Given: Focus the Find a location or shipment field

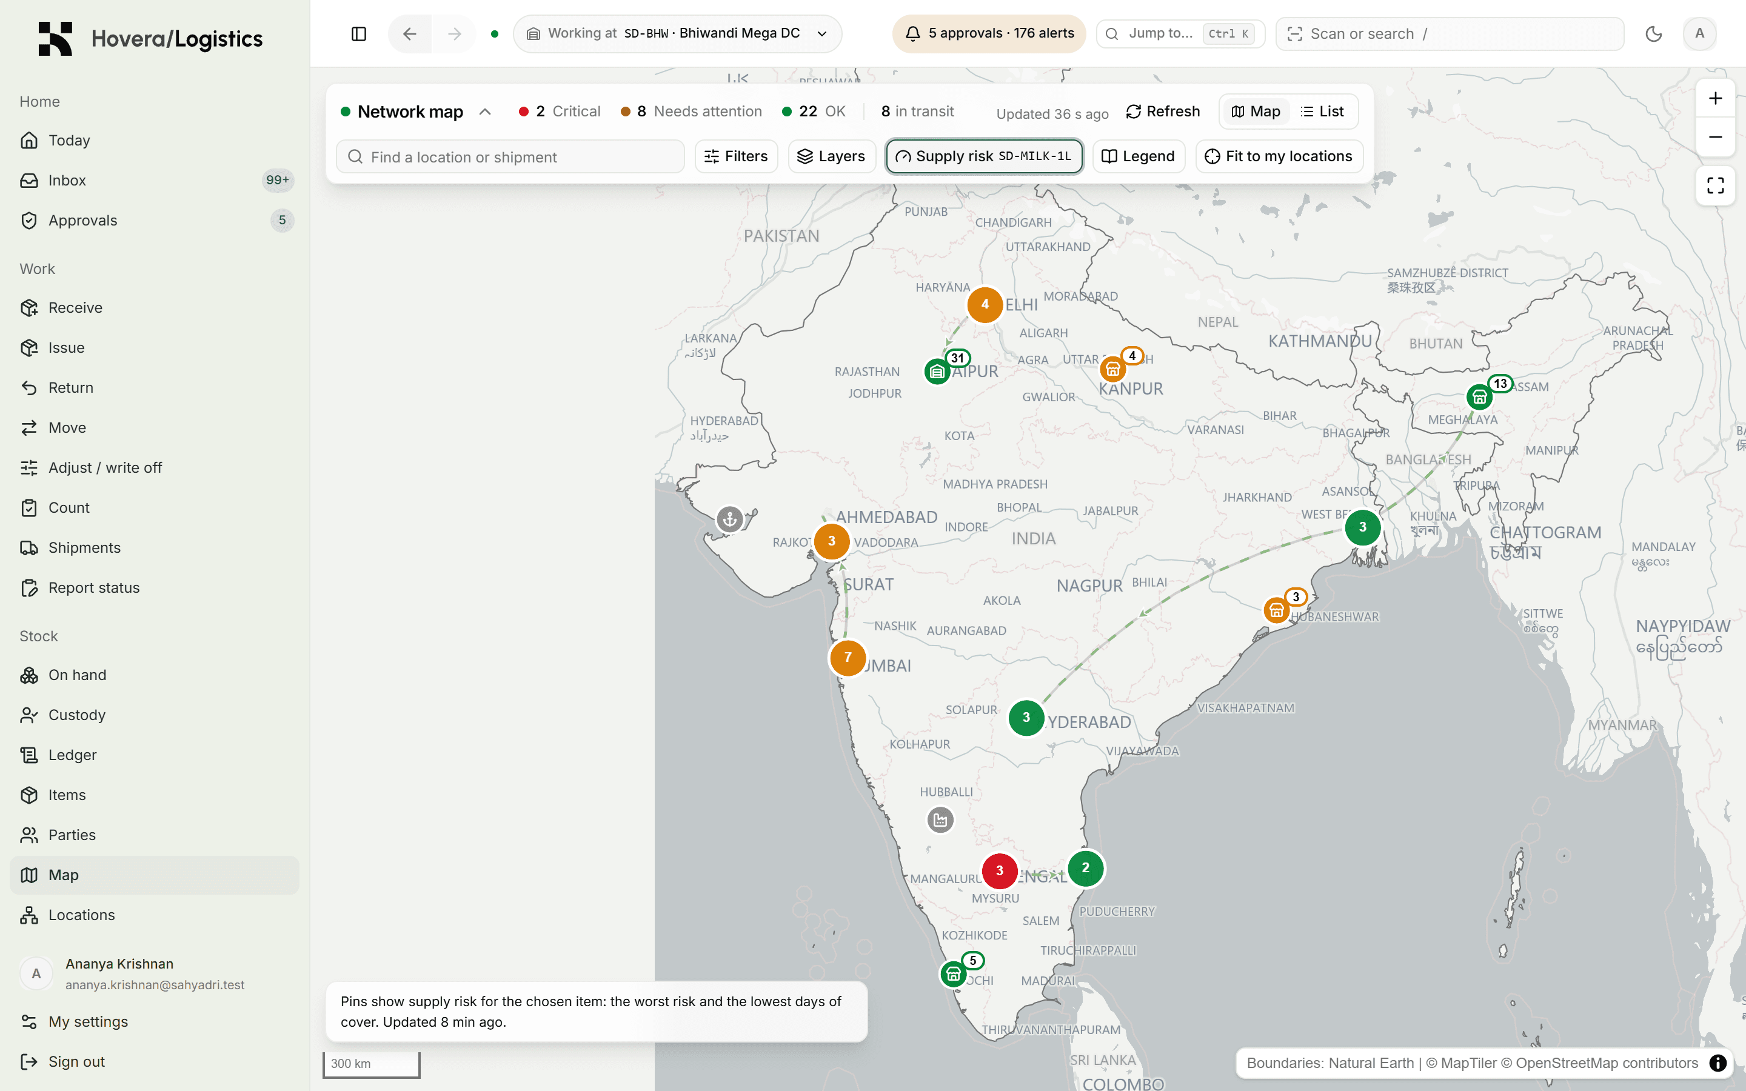Looking at the screenshot, I should 510,156.
